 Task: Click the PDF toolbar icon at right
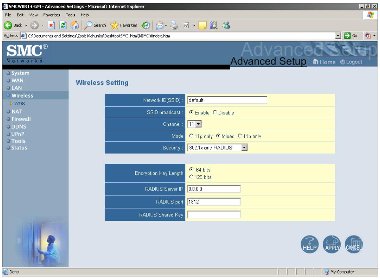[368, 36]
